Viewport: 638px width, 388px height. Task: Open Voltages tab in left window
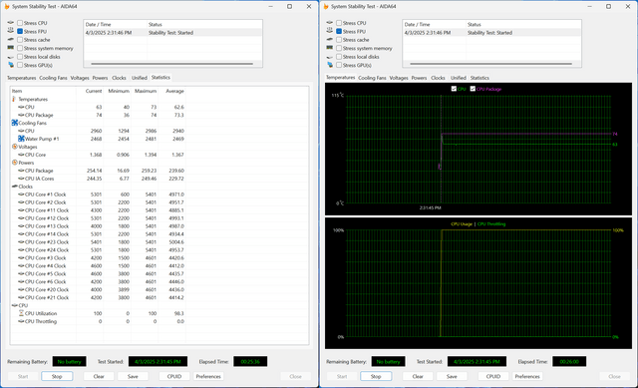(x=80, y=78)
